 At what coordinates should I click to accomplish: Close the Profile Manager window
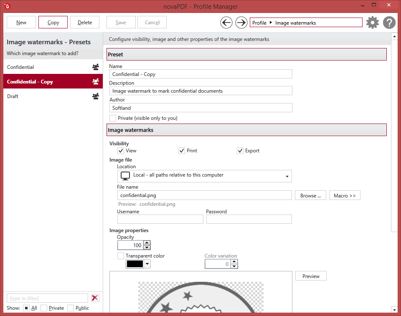(389, 5)
